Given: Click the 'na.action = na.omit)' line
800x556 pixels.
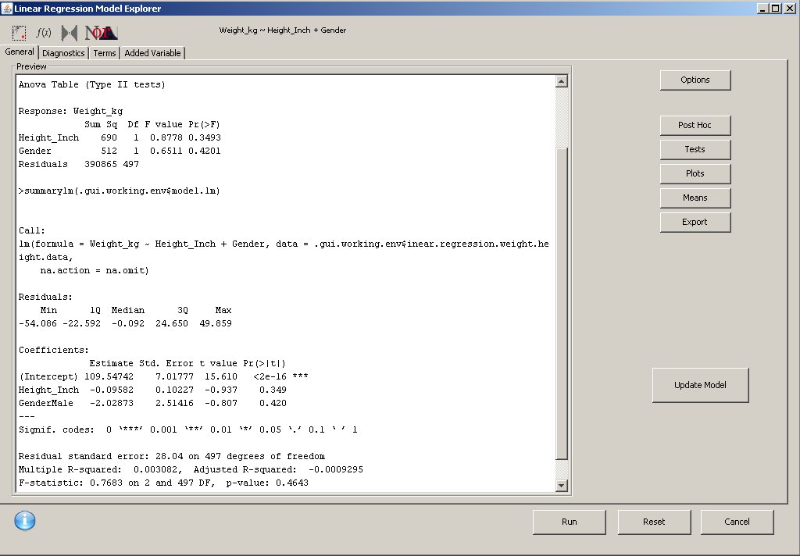Looking at the screenshot, I should pyautogui.click(x=95, y=270).
